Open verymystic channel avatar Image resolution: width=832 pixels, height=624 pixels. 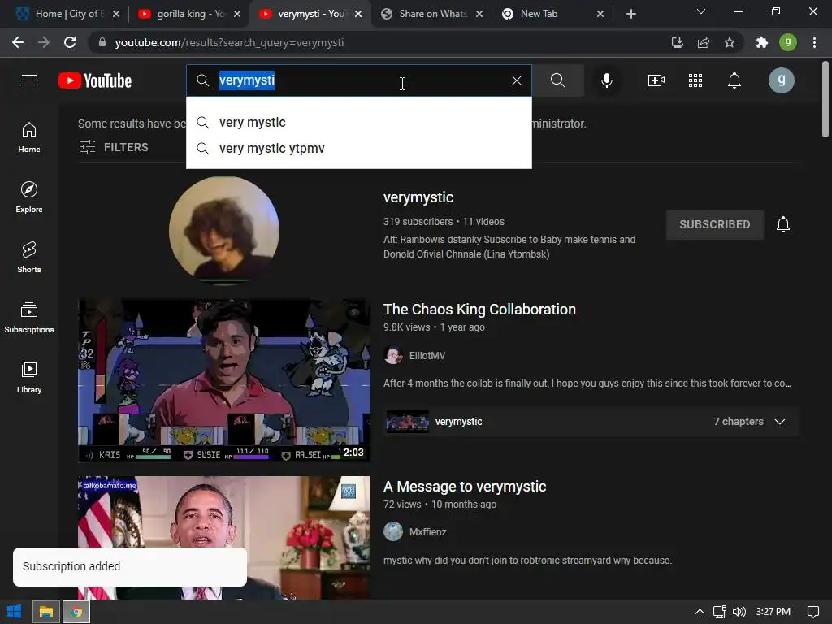coord(224,232)
